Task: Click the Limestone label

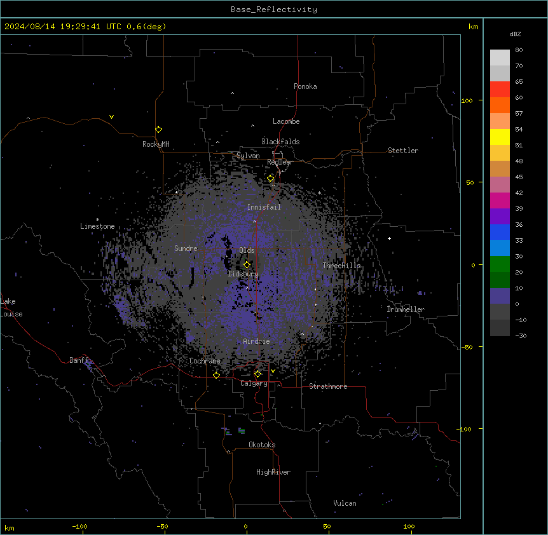Action: [x=97, y=226]
